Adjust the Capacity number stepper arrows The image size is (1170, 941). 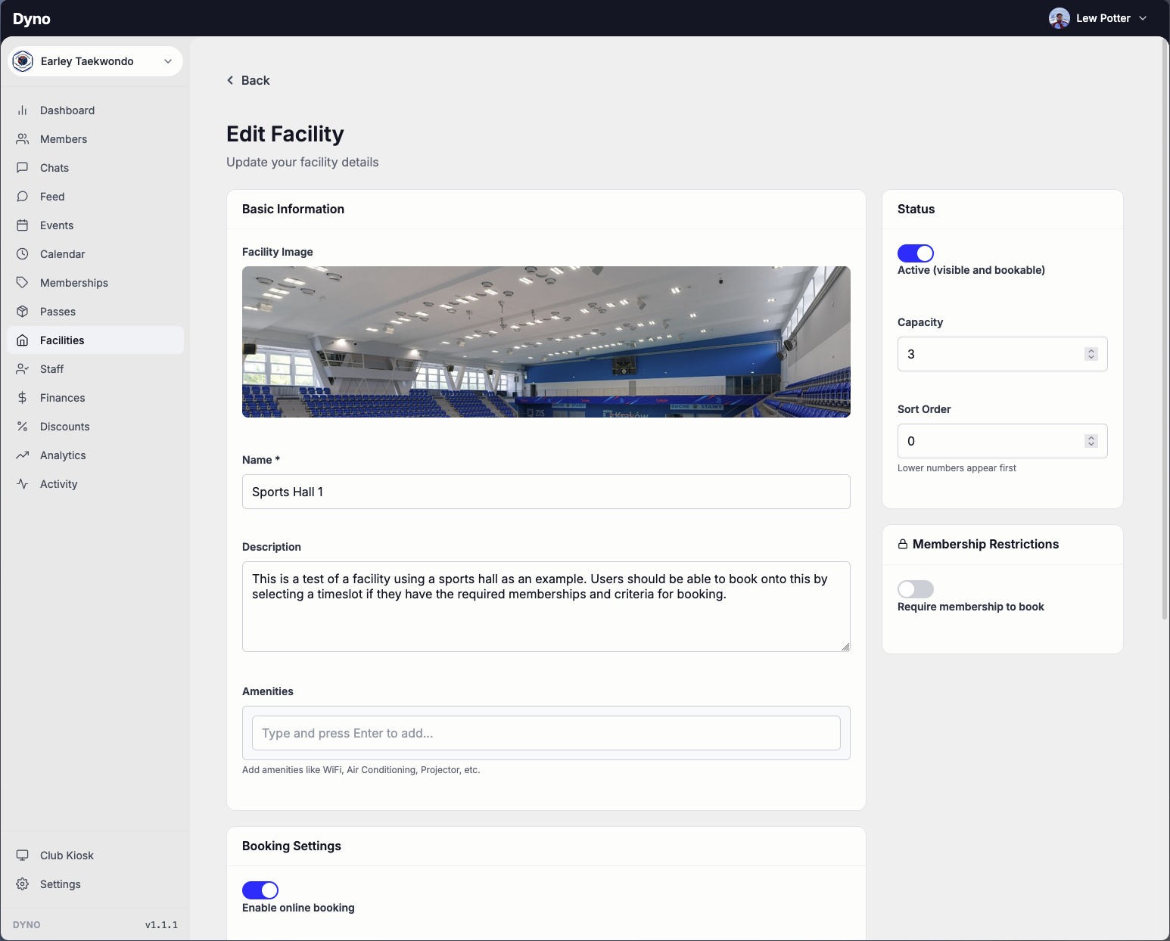tap(1091, 354)
